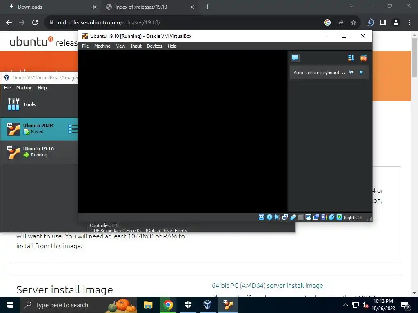The image size is (418, 313).
Task: Click the delete finished notifications icon
Action: pos(363,58)
